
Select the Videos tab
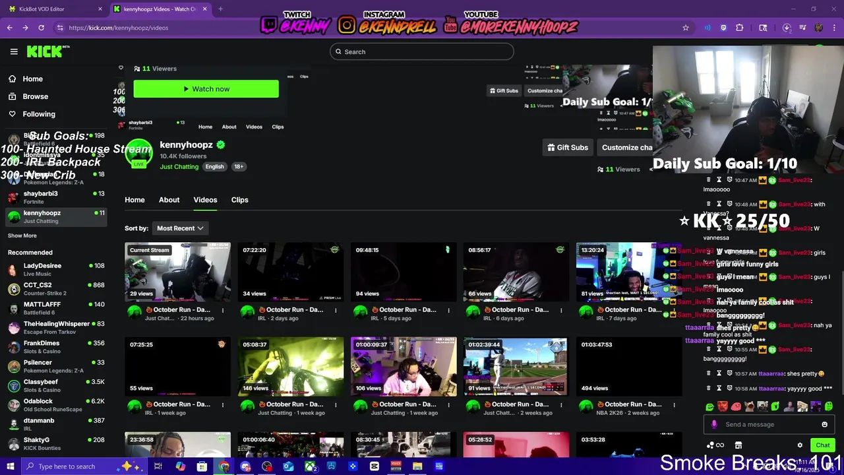pyautogui.click(x=205, y=200)
